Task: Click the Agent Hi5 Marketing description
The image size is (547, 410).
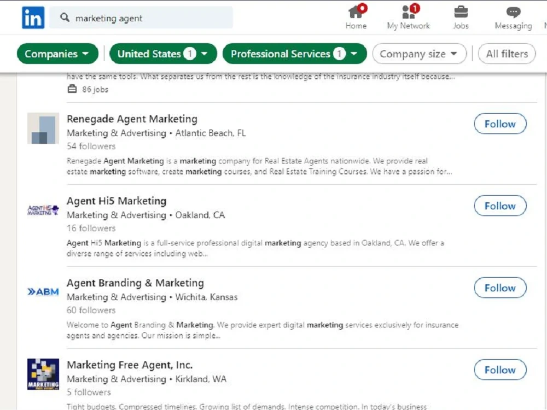Action: click(255, 248)
